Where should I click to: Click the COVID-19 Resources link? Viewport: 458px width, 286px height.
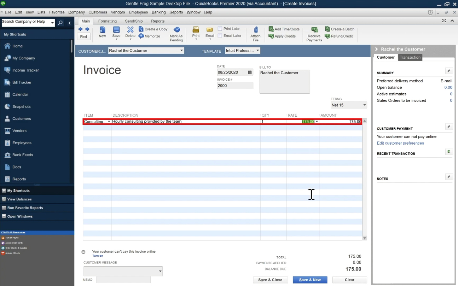13,233
